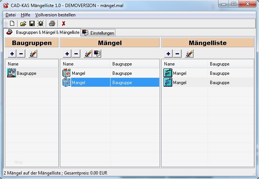Select the first Mangel in Mängelliste
This screenshot has height=179, width=259.
pos(208,73)
